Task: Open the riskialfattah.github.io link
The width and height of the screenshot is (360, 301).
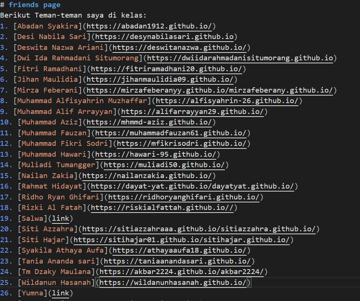Action: [x=162, y=208]
